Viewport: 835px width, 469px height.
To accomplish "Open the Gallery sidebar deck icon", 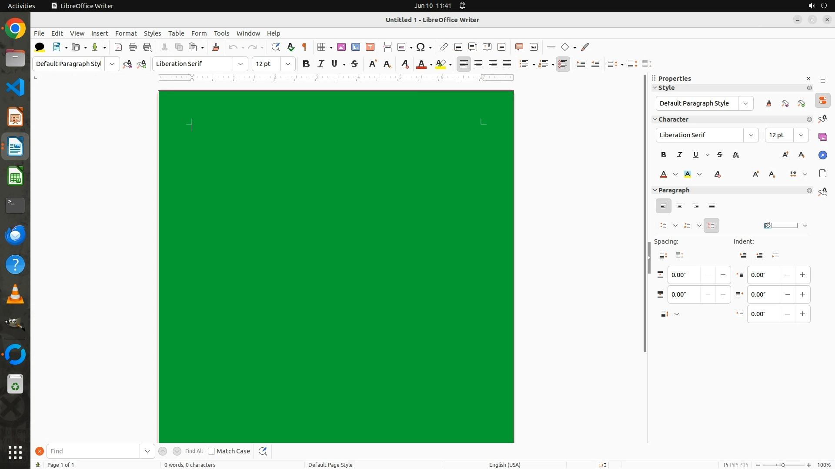I will tap(822, 137).
